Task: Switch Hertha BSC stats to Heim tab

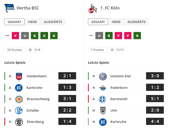Action: point(32,22)
